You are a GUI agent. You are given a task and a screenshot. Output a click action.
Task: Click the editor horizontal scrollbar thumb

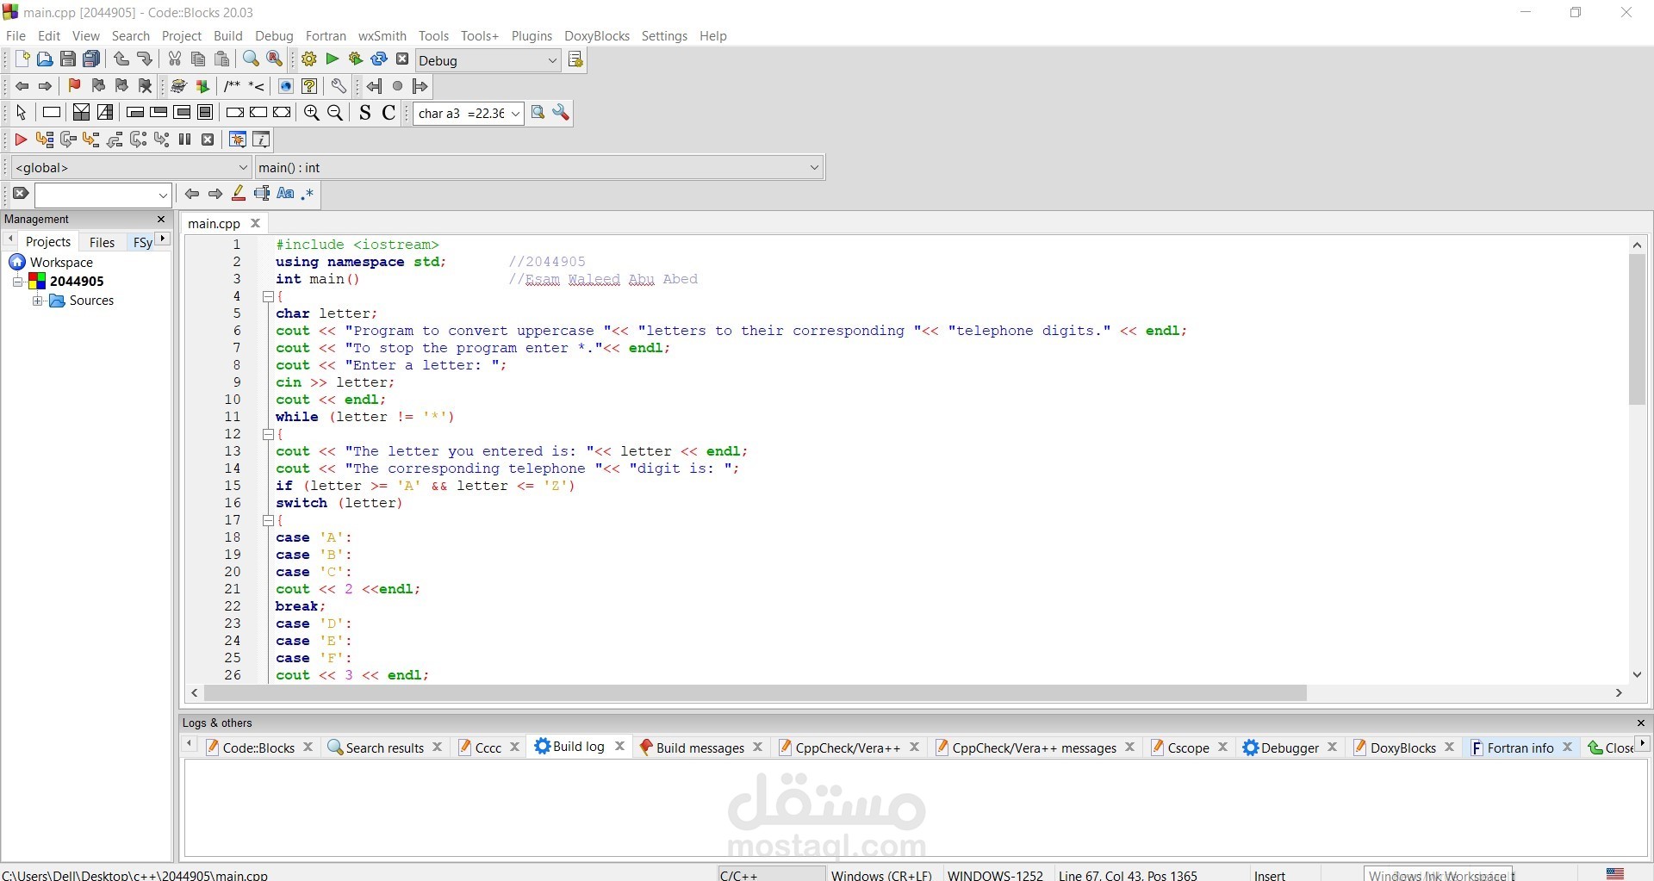[755, 693]
